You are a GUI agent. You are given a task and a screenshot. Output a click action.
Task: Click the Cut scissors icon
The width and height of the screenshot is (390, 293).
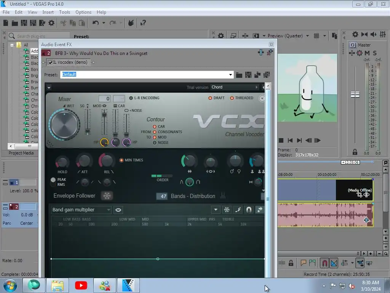point(64,23)
